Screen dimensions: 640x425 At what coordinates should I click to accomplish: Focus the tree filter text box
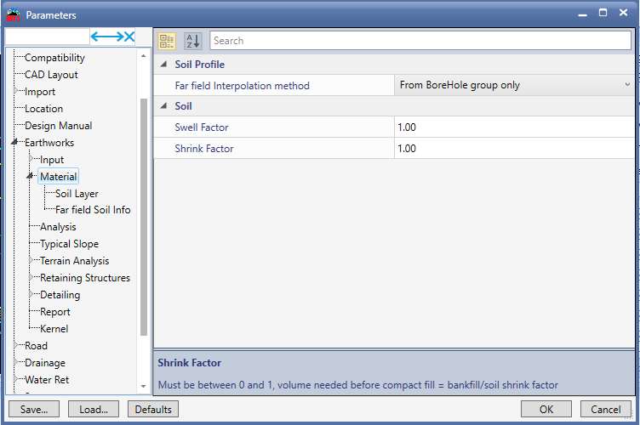(47, 37)
